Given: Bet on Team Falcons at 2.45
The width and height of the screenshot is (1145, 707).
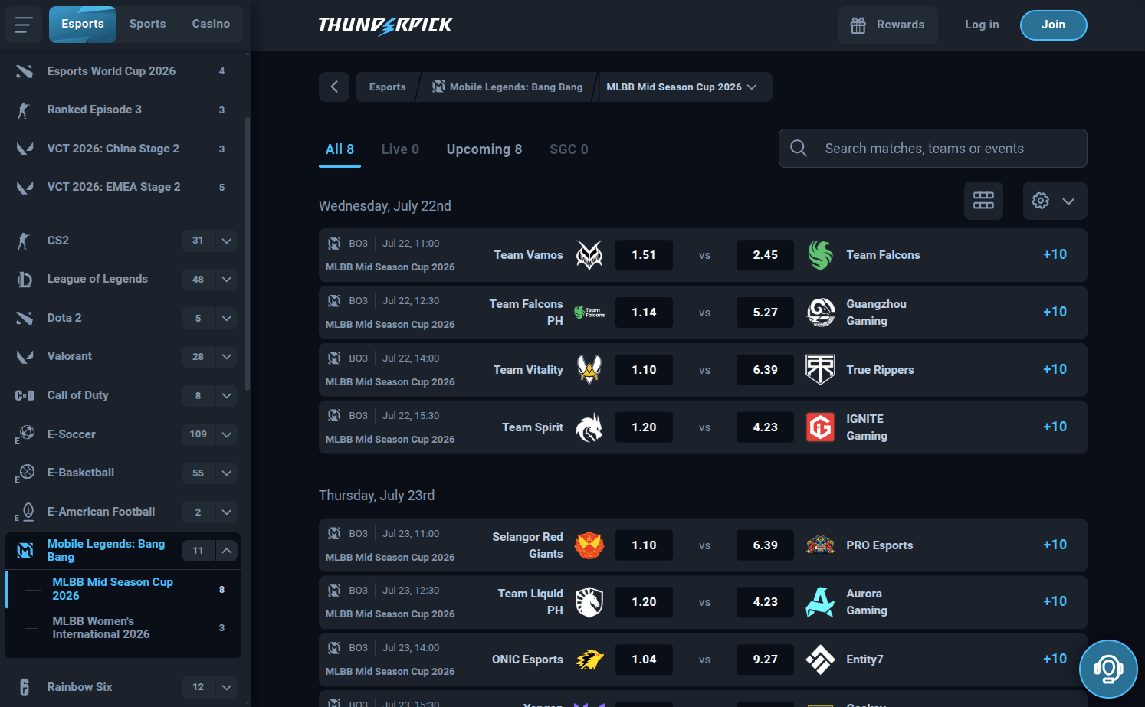Looking at the screenshot, I should pyautogui.click(x=765, y=255).
